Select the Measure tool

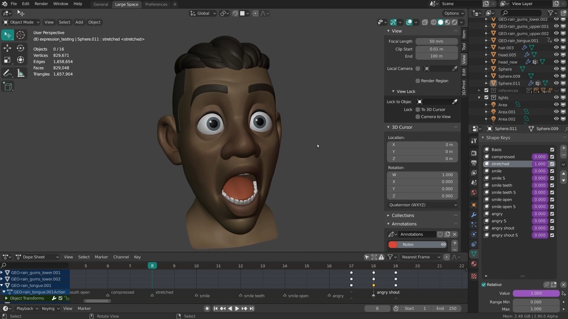(x=20, y=73)
